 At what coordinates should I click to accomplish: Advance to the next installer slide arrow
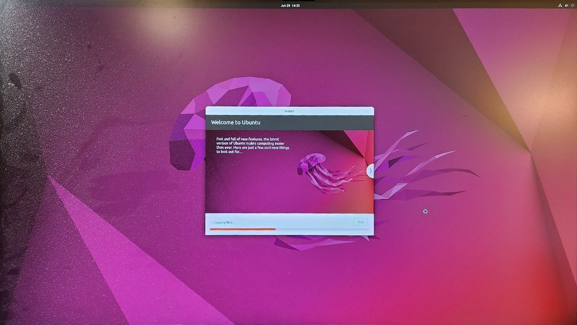[x=370, y=171]
